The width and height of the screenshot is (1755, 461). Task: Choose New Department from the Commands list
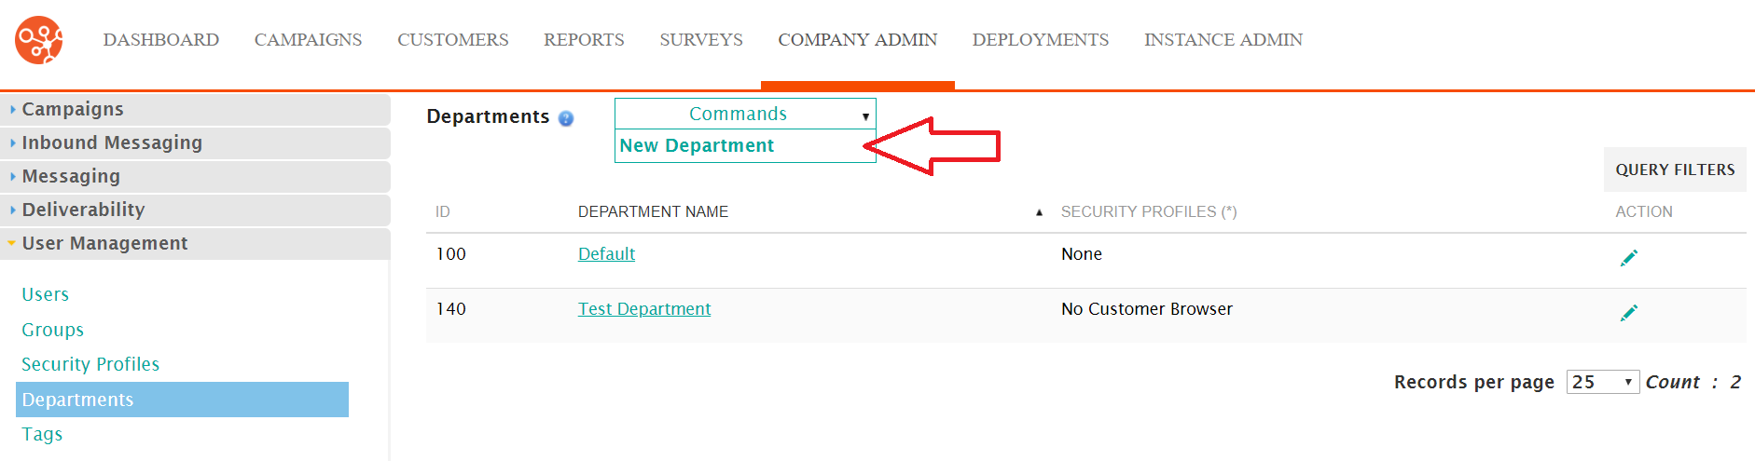tap(697, 146)
